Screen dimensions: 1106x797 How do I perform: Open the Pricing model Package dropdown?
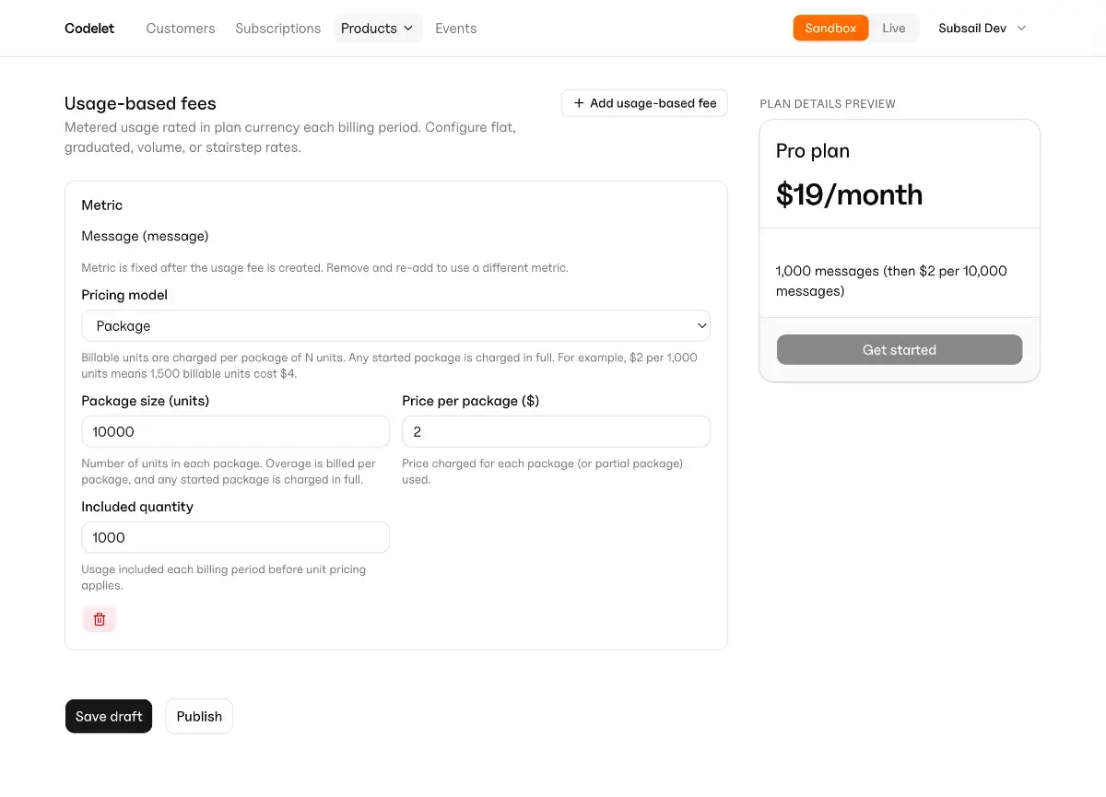[x=396, y=326]
